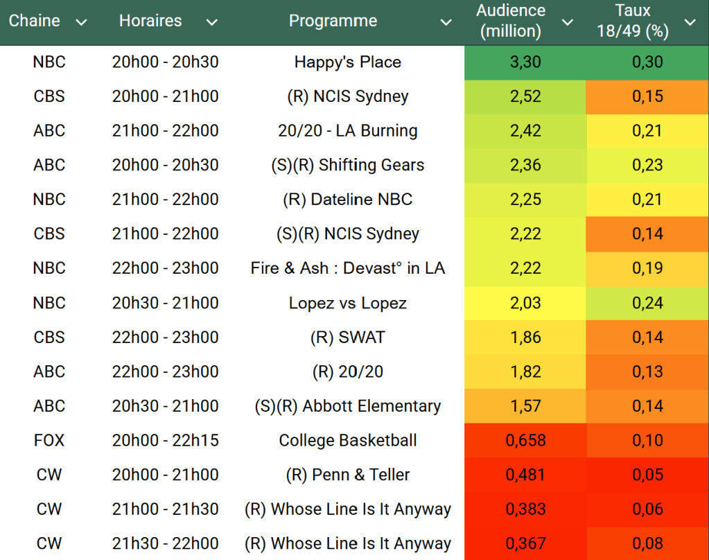The width and height of the screenshot is (709, 560).
Task: Select the 20/20 - LA Burning cell
Action: coord(347,131)
